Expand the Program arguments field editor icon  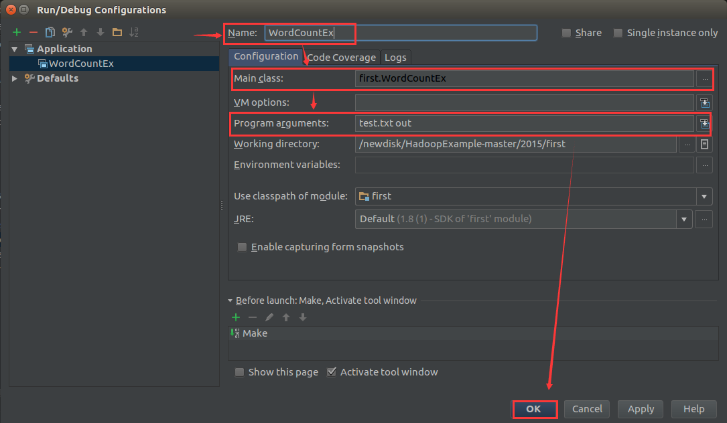click(x=704, y=123)
